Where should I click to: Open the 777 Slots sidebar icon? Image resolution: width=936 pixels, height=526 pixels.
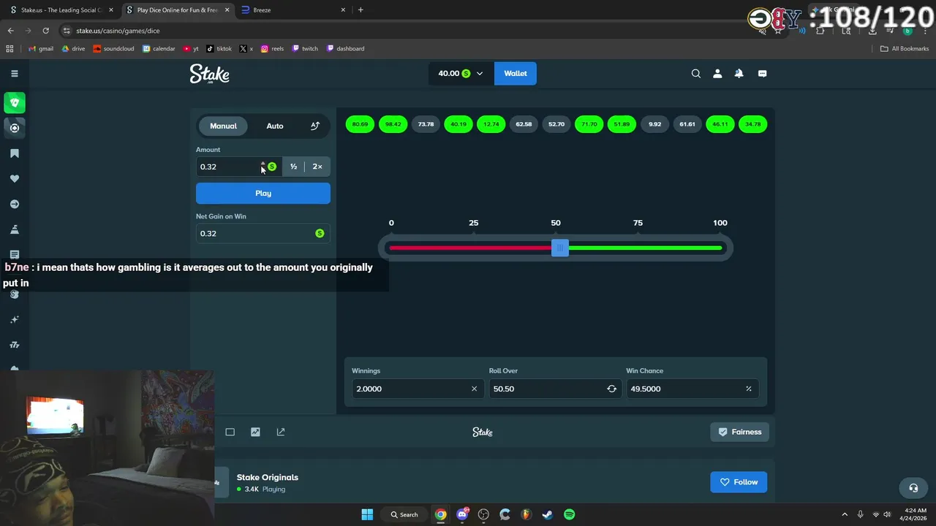[x=15, y=345]
